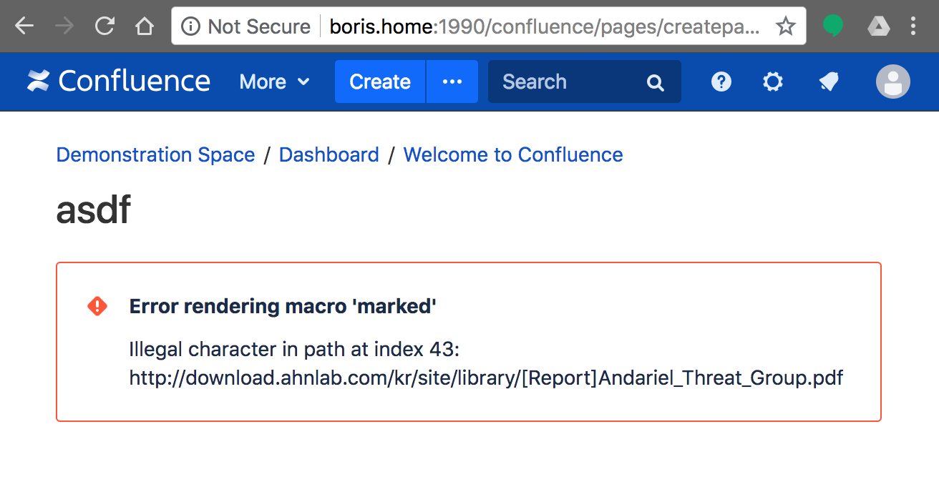
Task: Expand the More dropdown menu
Action: click(275, 82)
